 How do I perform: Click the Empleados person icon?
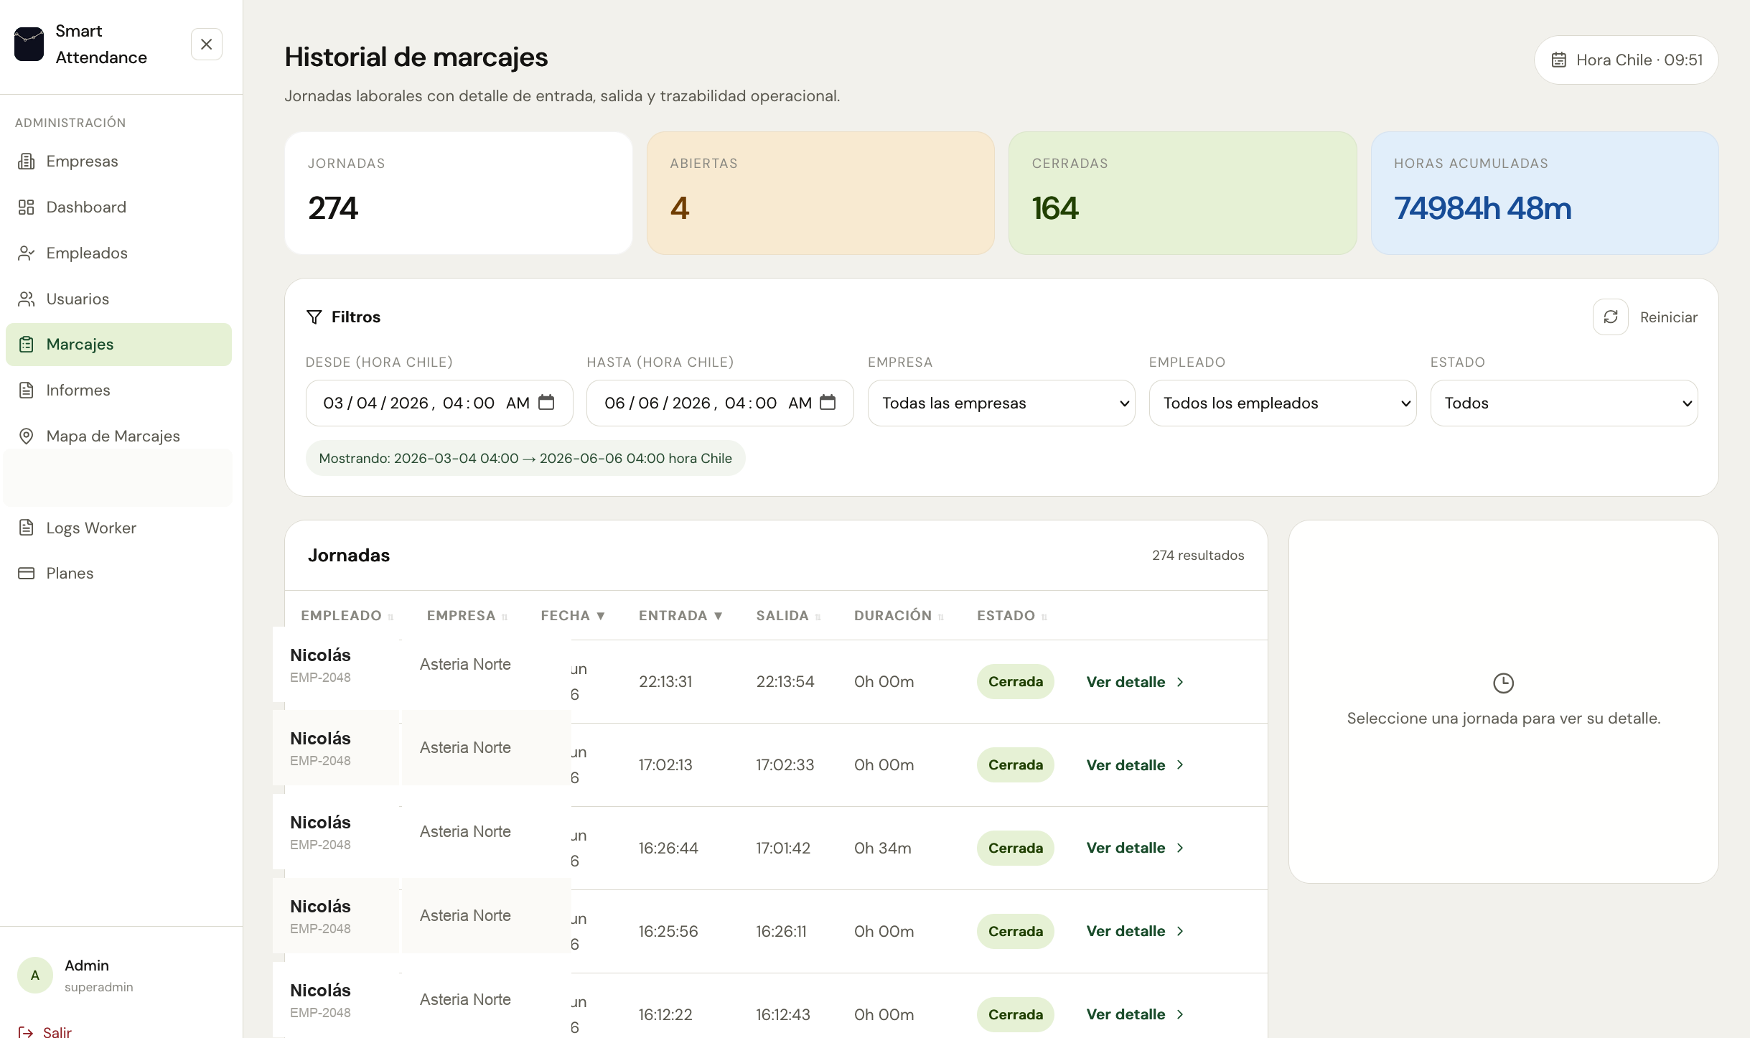point(27,253)
